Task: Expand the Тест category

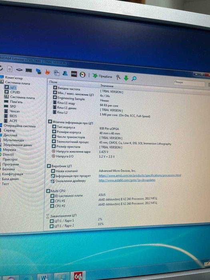Action: click(x=5, y=184)
